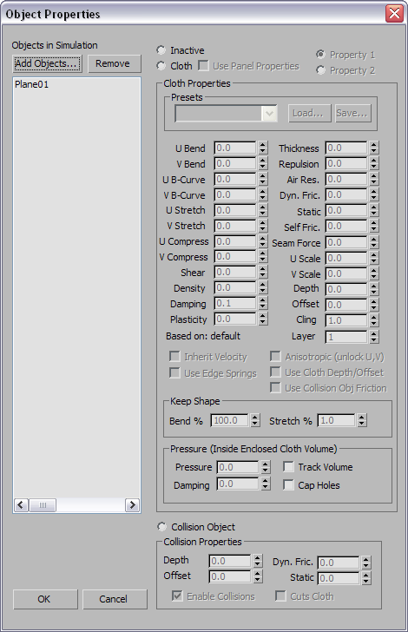Click the Density spinner arrows
This screenshot has width=408, height=632.
263,288
